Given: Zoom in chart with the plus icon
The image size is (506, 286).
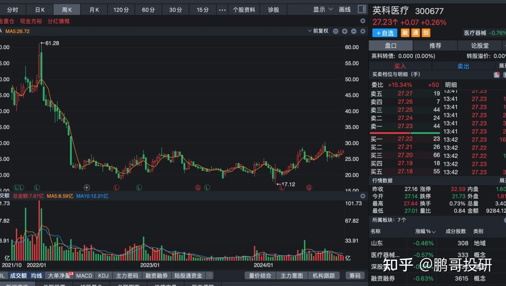Looking at the screenshot, I should (x=345, y=31).
